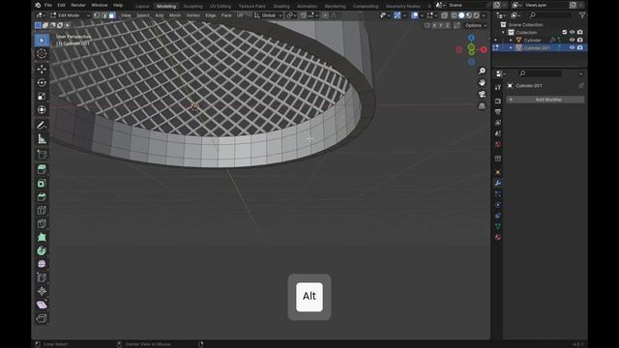Uncheck Collection exclude checkbox
The width and height of the screenshot is (619, 348).
click(x=565, y=32)
